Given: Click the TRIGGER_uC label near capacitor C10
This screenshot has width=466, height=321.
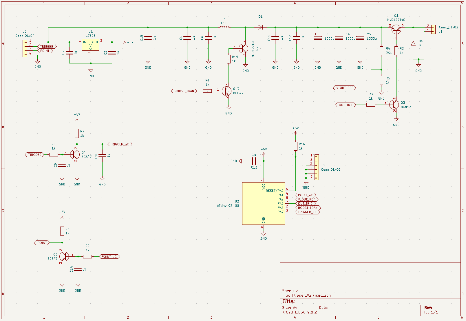Looking at the screenshot, I should point(120,144).
